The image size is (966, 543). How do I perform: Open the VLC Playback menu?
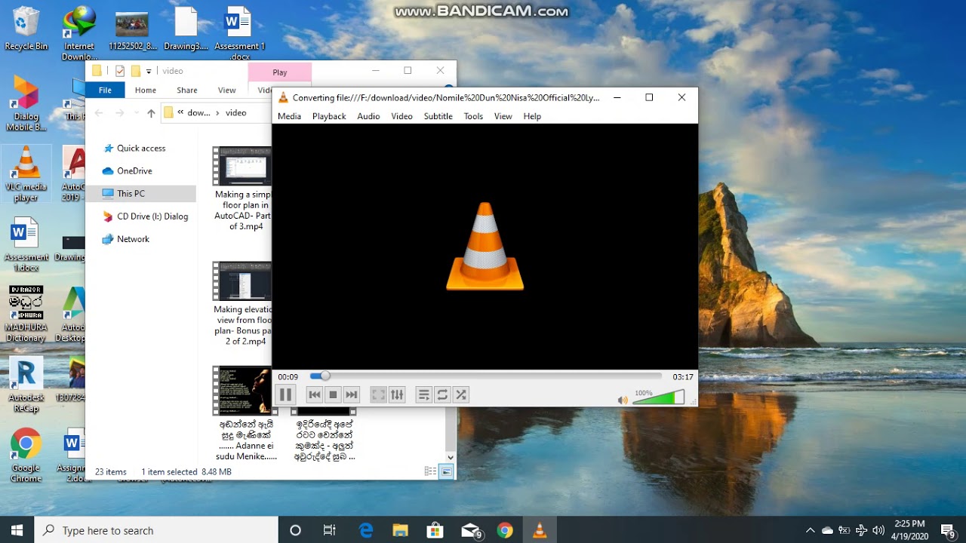pyautogui.click(x=329, y=116)
